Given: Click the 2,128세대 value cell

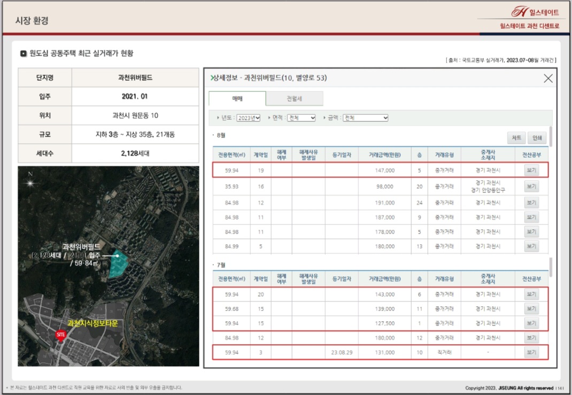Looking at the screenshot, I should 135,153.
